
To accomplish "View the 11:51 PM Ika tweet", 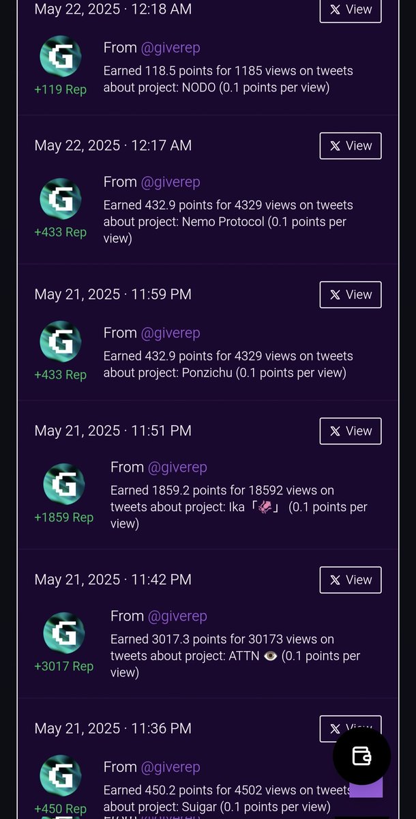I will (351, 431).
